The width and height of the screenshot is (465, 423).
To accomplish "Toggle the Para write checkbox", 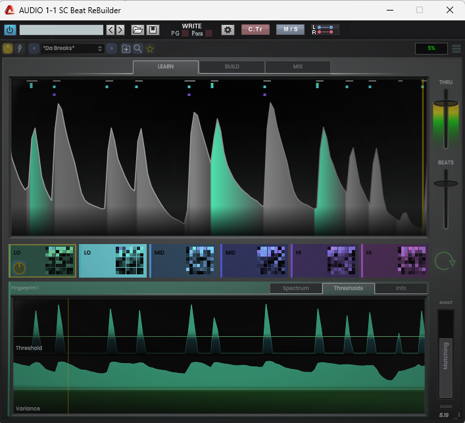I will [208, 34].
